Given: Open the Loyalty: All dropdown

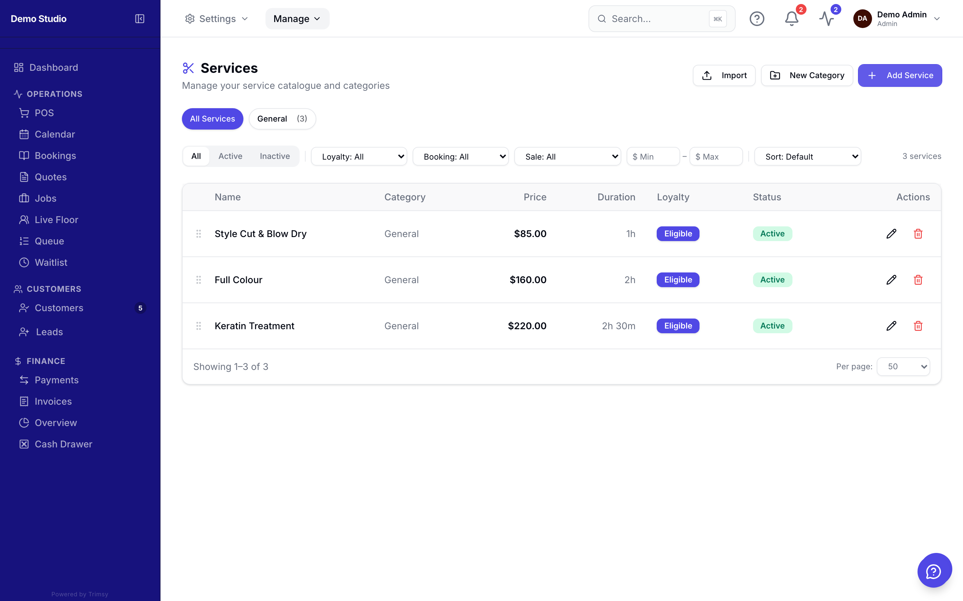Looking at the screenshot, I should 359,157.
